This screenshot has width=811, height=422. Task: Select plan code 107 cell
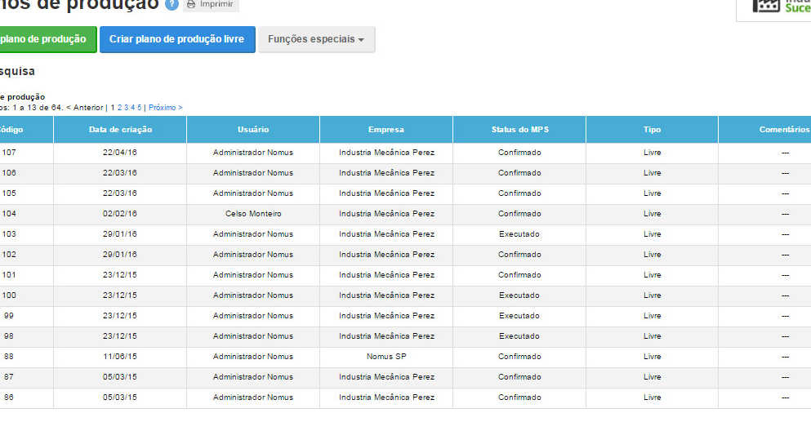click(26, 153)
